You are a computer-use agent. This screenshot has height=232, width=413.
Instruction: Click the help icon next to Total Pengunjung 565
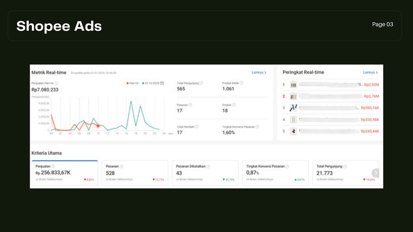pos(201,83)
